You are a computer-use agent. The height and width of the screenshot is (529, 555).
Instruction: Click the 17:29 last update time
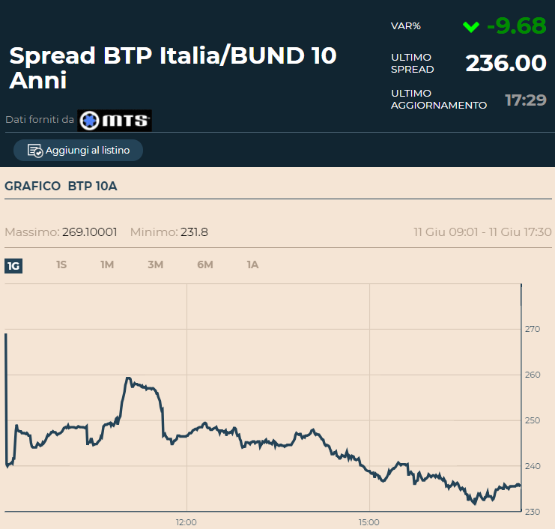tap(525, 100)
